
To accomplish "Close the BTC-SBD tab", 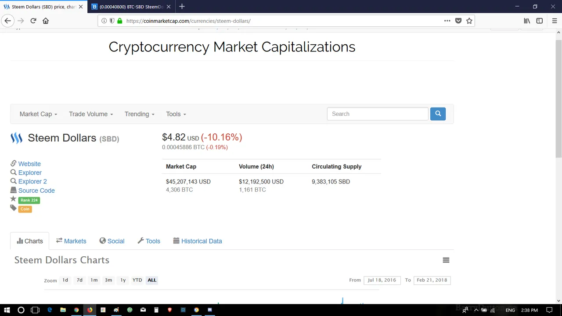I will coord(168,7).
